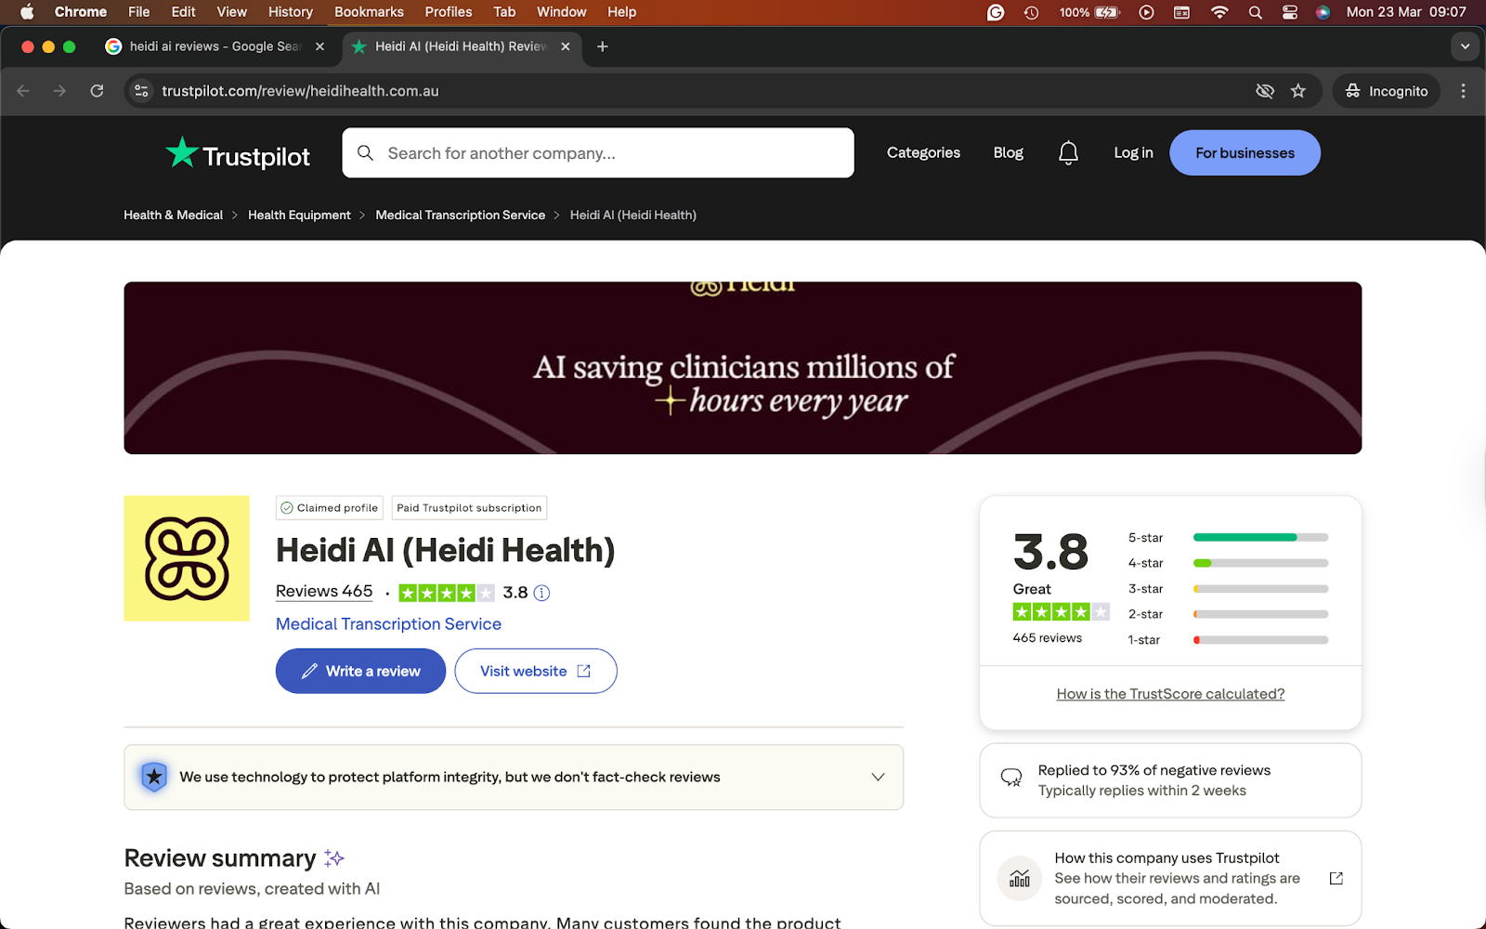
Task: Filter by 1-star rating bar
Action: pos(1260,639)
